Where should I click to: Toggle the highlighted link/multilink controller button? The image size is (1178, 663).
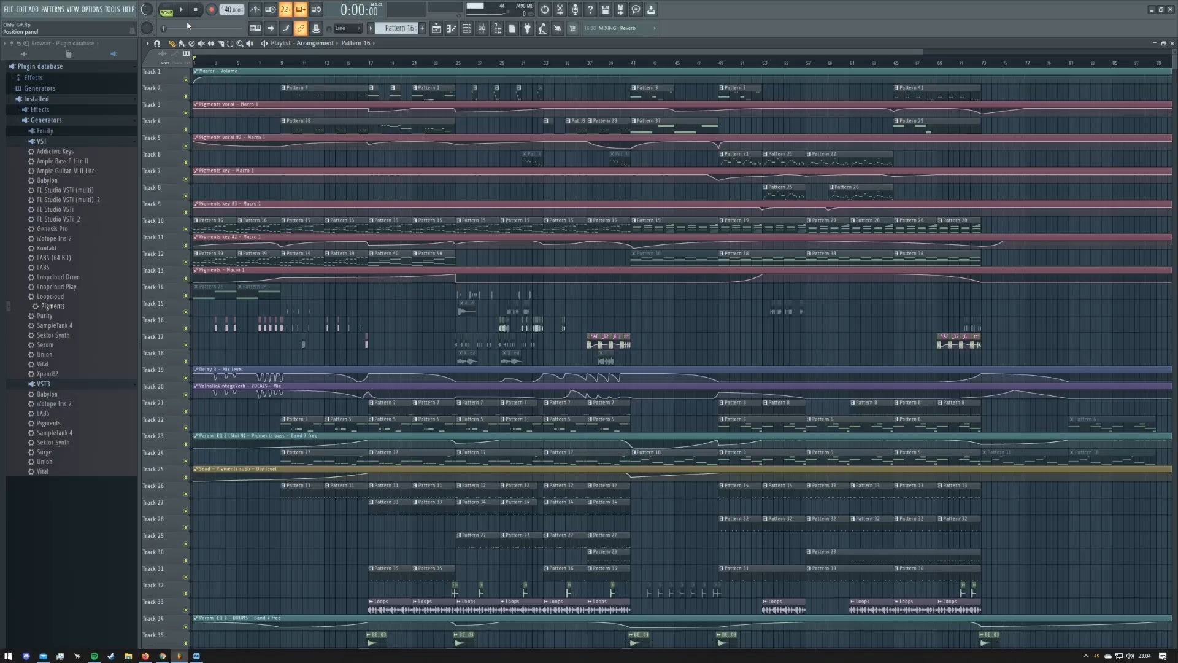(x=301, y=28)
